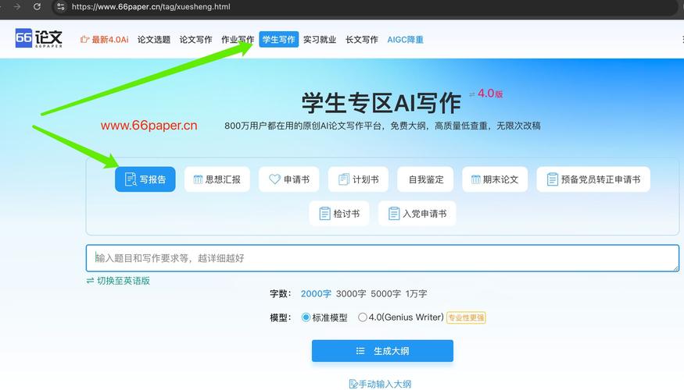Click the calendar icon in 思想汇报 button

198,179
